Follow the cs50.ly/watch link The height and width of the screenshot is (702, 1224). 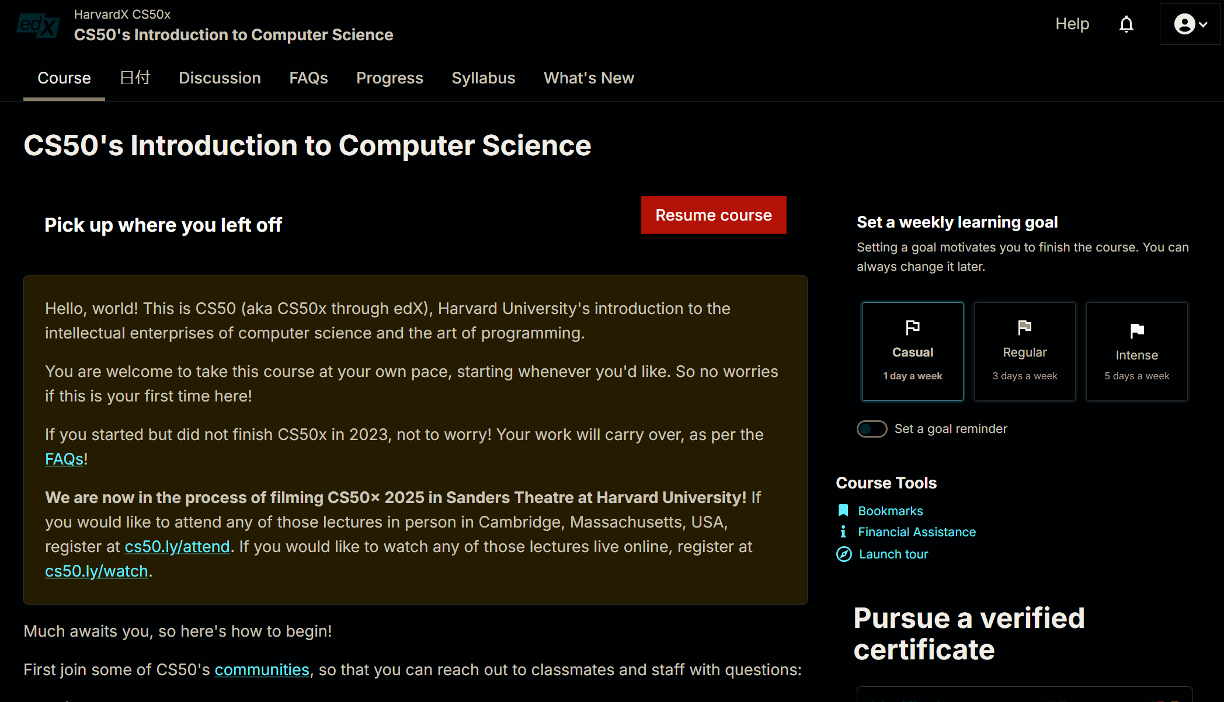point(96,571)
